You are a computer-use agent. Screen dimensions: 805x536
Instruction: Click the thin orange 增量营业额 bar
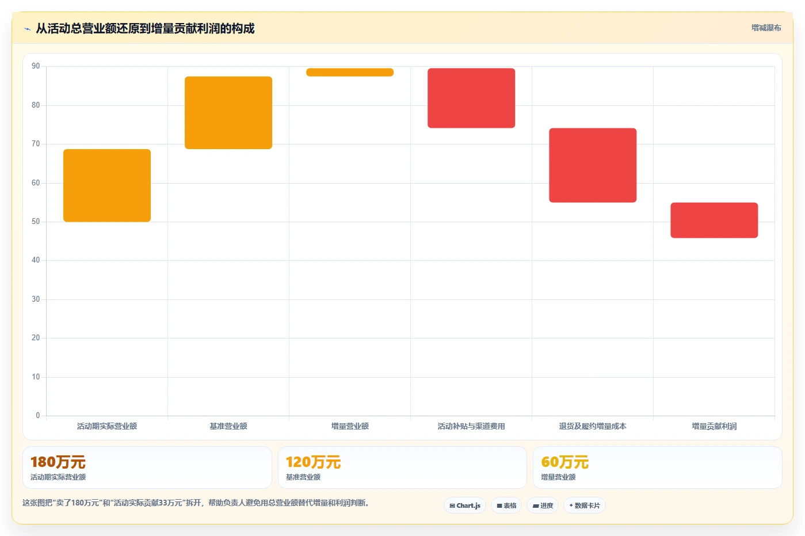click(350, 73)
